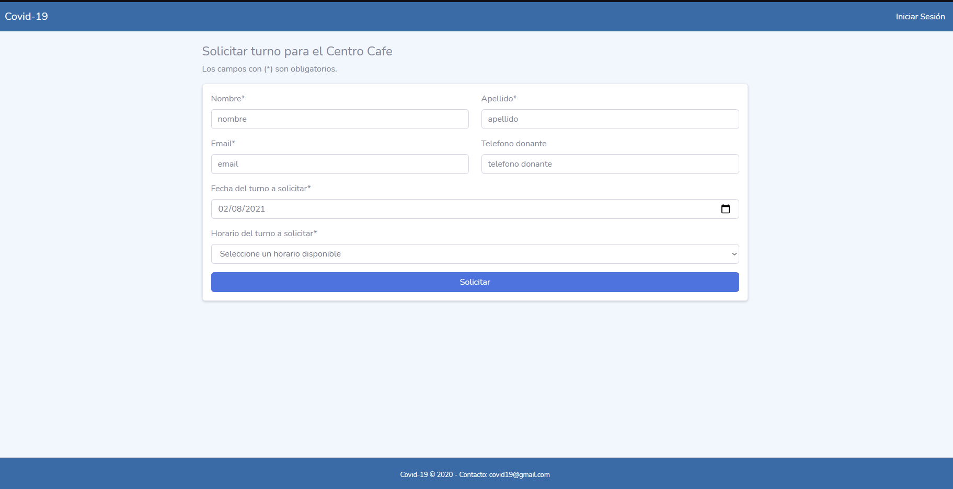Click the date value 02/08/2021
Image resolution: width=953 pixels, height=489 pixels.
(x=242, y=209)
